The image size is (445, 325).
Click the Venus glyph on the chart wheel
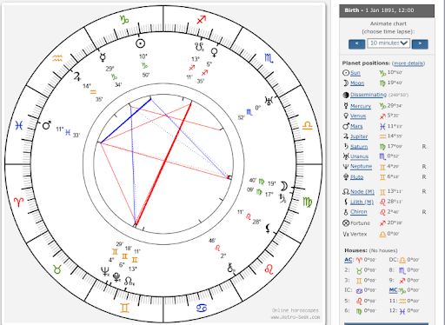click(215, 52)
